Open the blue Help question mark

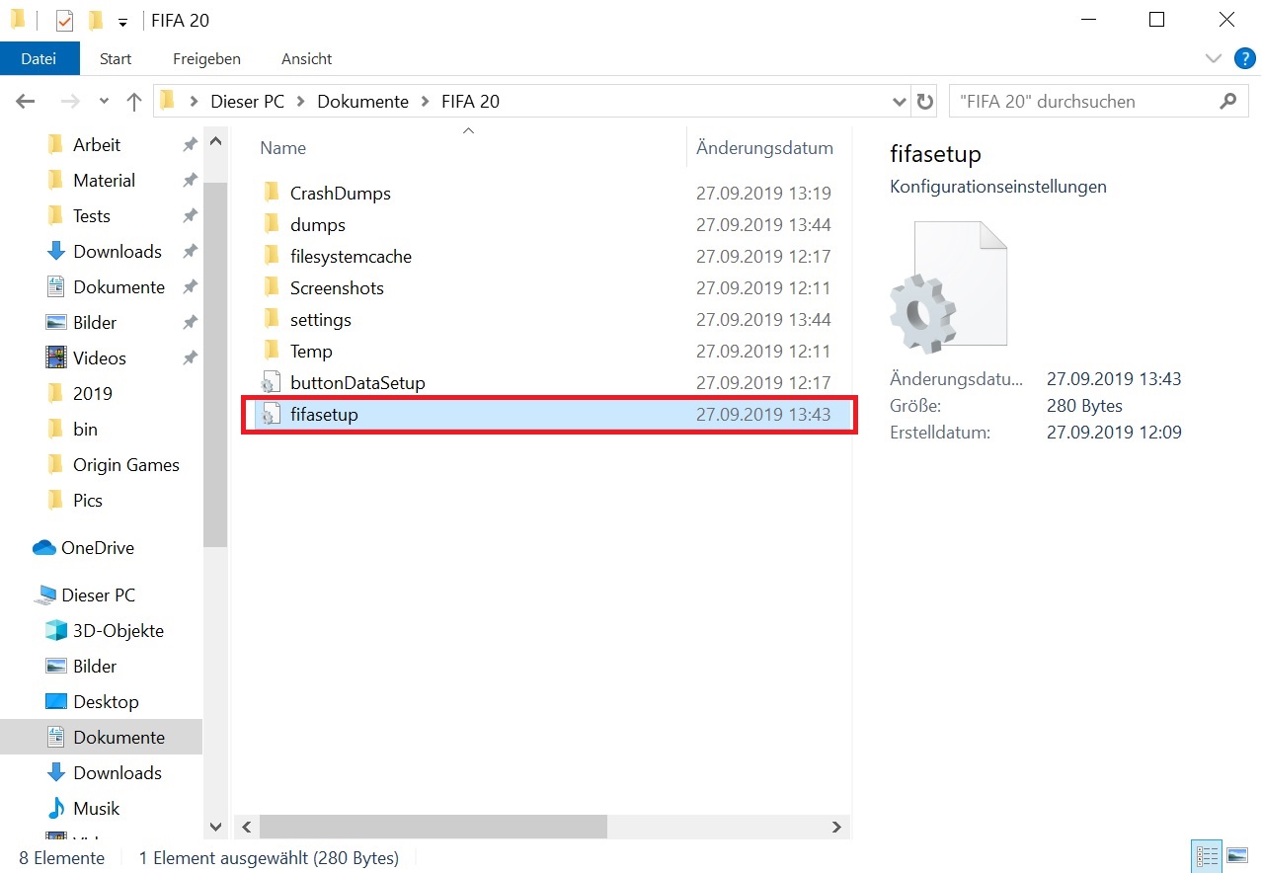(x=1244, y=58)
